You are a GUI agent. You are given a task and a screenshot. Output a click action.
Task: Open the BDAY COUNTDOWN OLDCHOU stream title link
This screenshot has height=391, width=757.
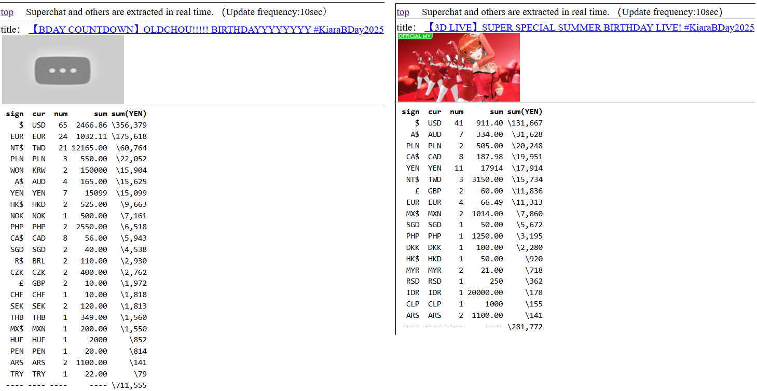point(206,30)
